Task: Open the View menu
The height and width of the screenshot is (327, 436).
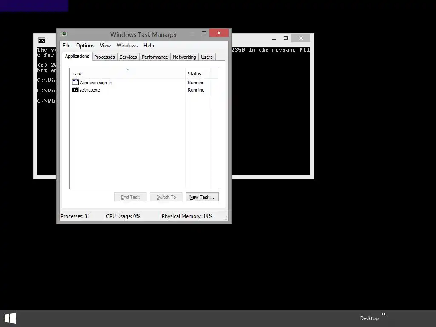Action: 105,46
